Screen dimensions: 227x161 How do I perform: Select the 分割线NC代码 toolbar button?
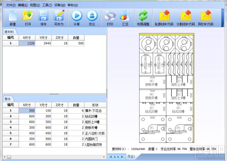(x=186, y=18)
